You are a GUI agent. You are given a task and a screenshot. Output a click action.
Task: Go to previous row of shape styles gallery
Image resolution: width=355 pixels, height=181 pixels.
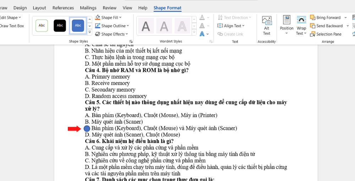point(90,19)
